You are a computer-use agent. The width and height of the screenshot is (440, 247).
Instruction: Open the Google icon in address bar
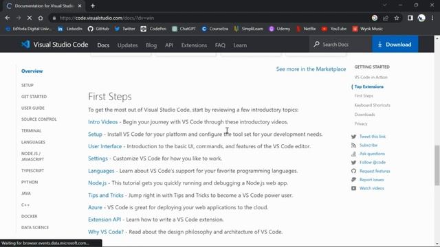pos(375,18)
